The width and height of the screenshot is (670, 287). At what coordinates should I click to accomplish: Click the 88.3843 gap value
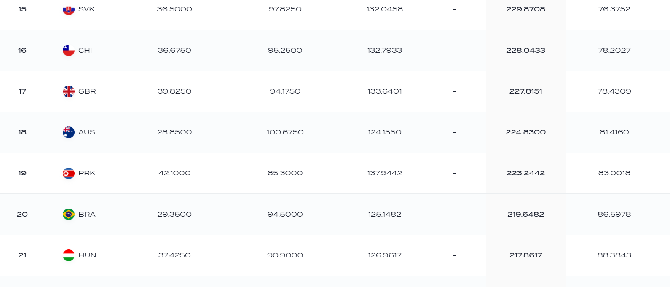[x=614, y=255]
